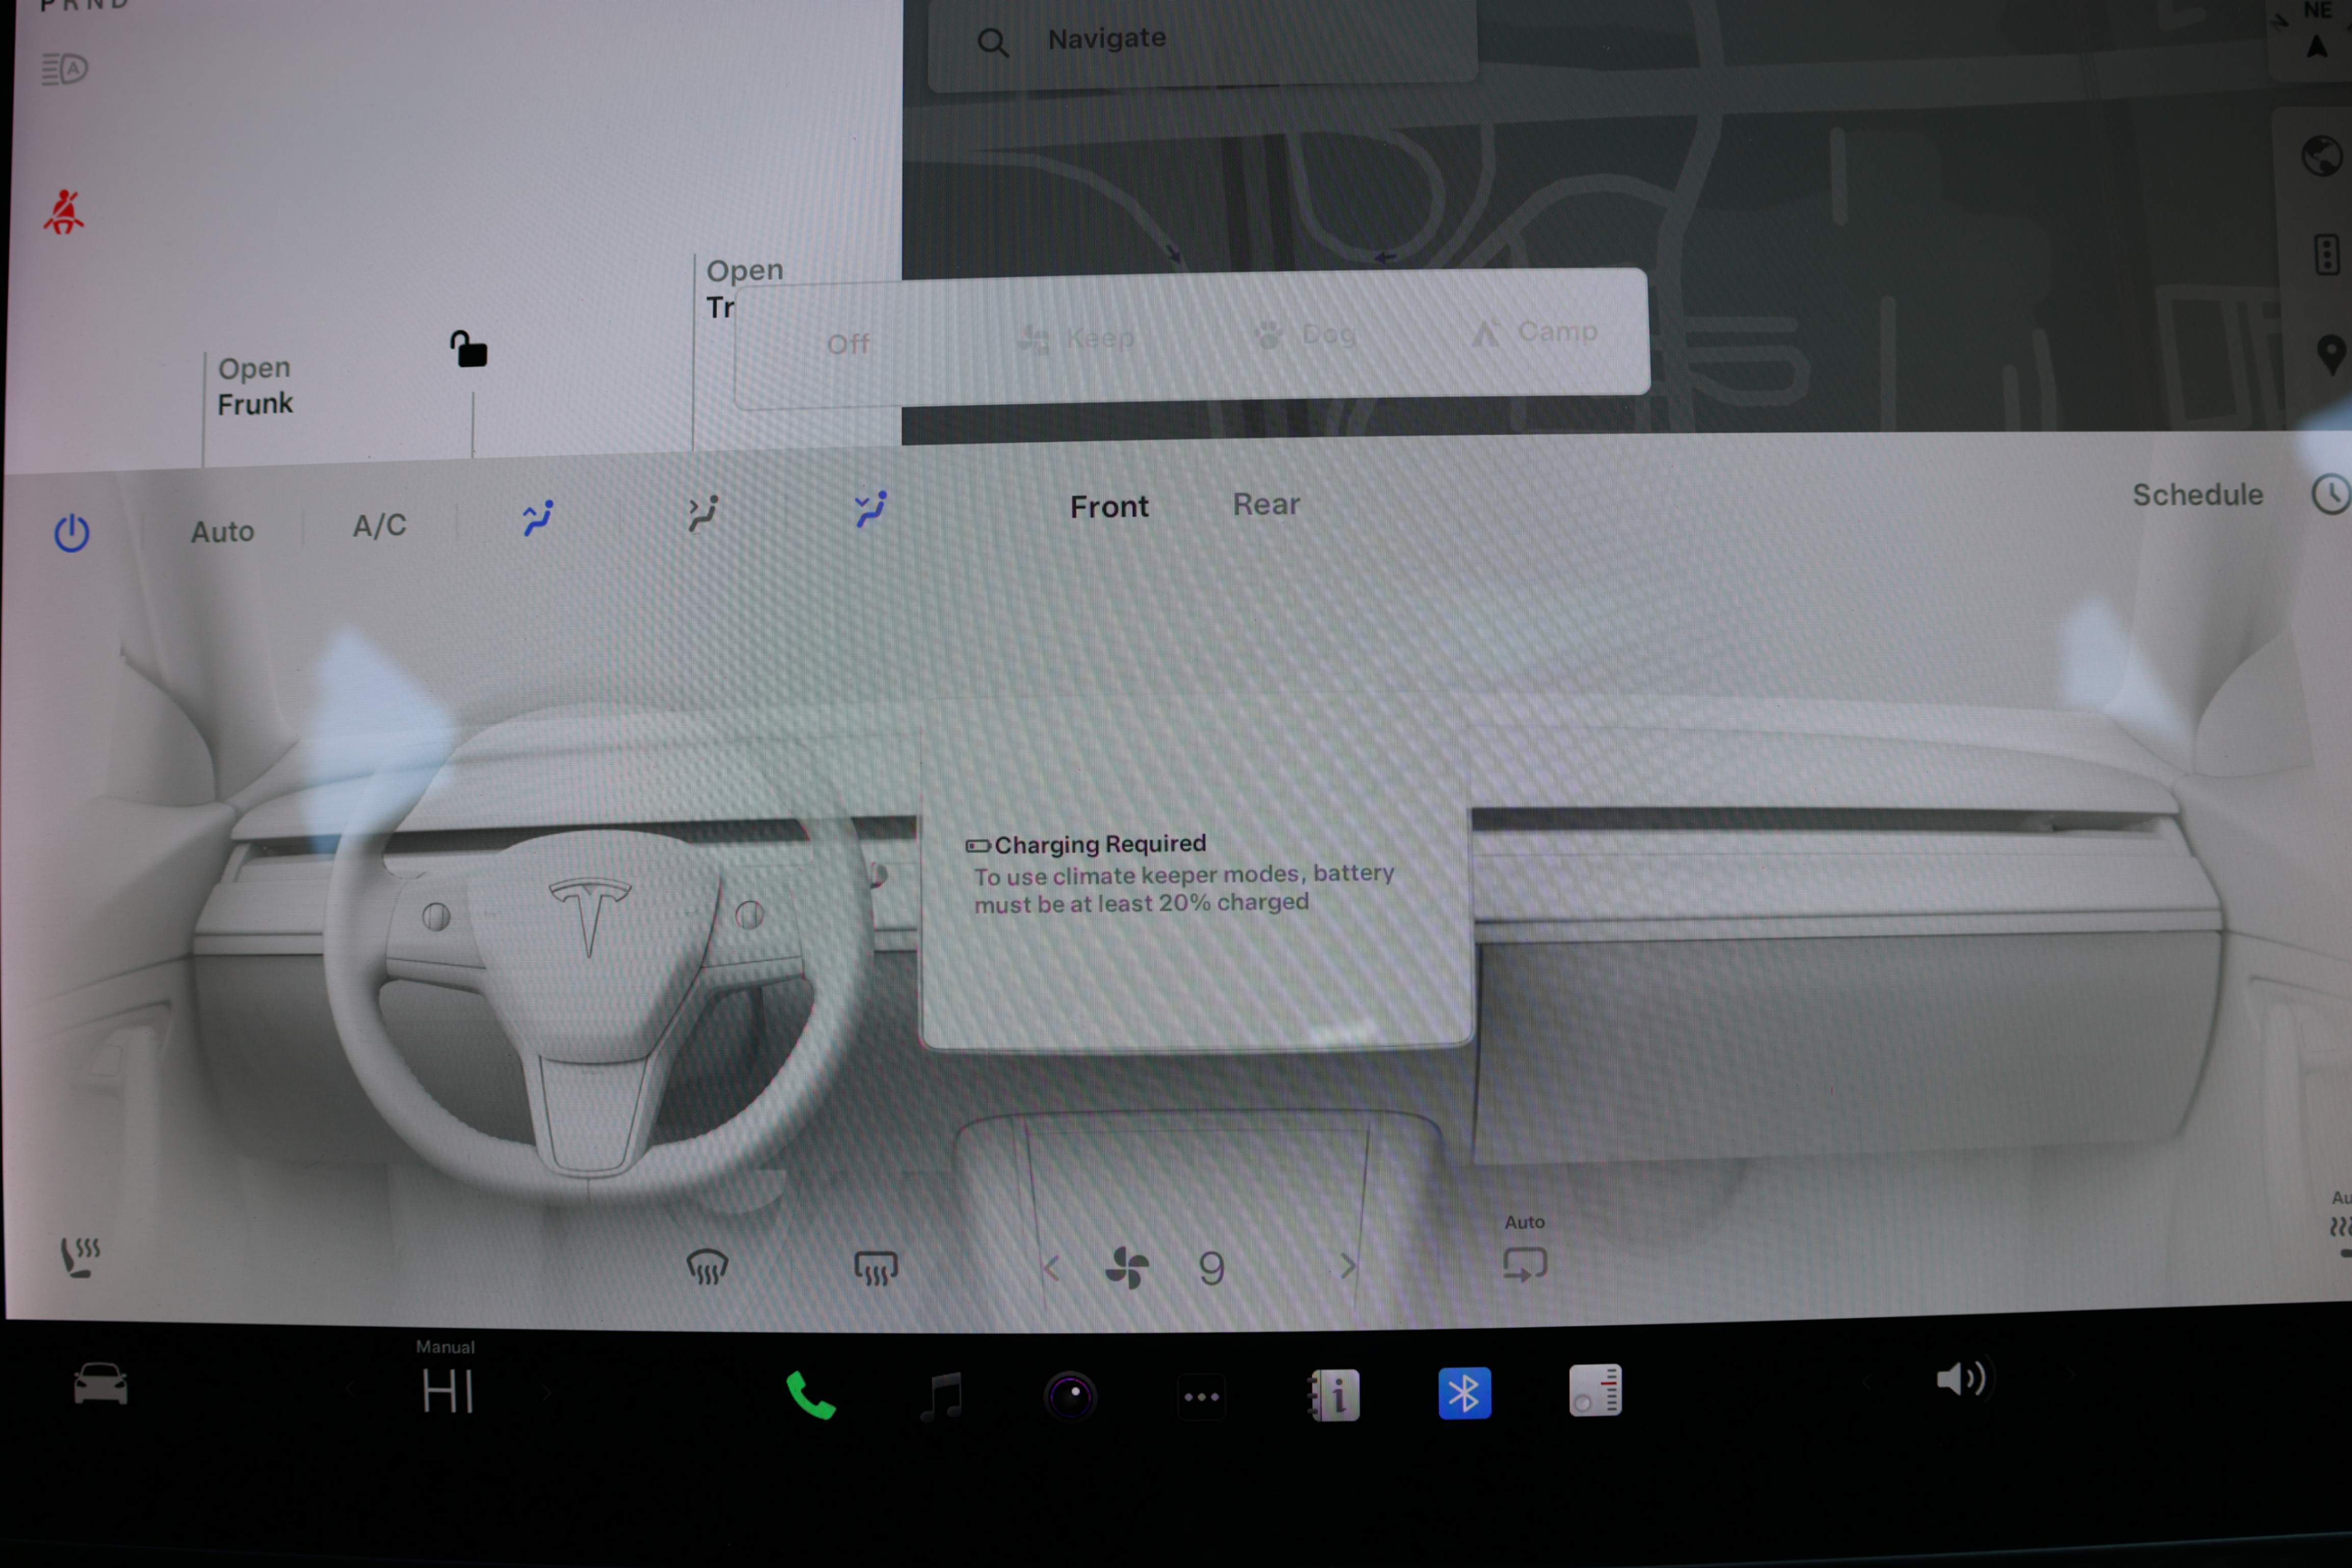
Task: Open the climate Schedule
Action: (2197, 494)
